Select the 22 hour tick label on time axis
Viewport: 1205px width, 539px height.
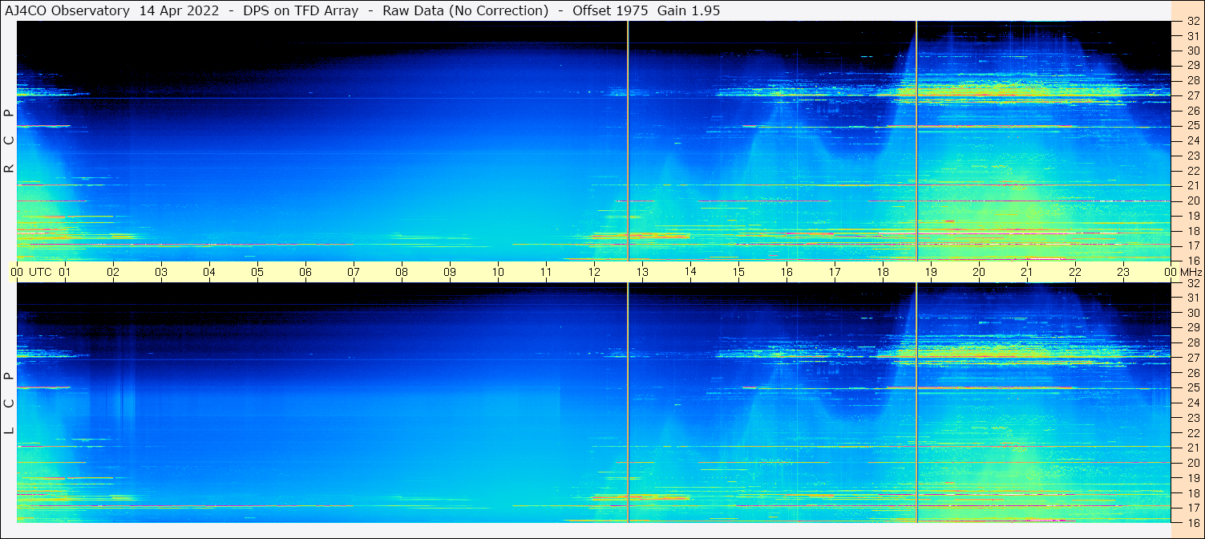(x=1075, y=272)
